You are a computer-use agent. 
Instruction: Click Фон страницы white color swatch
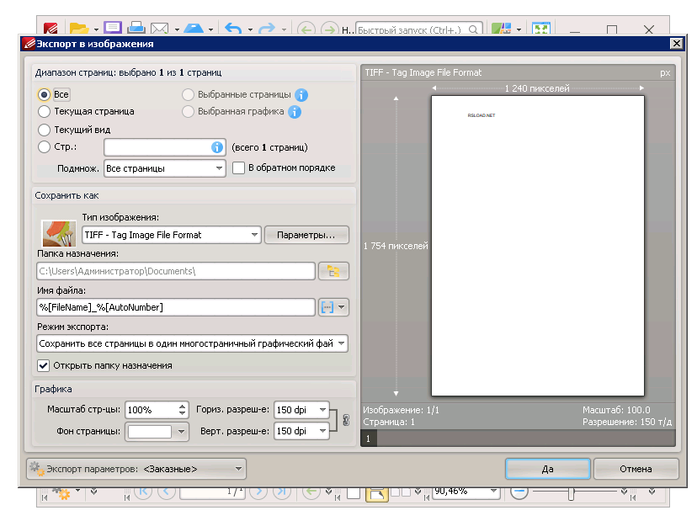coord(150,431)
